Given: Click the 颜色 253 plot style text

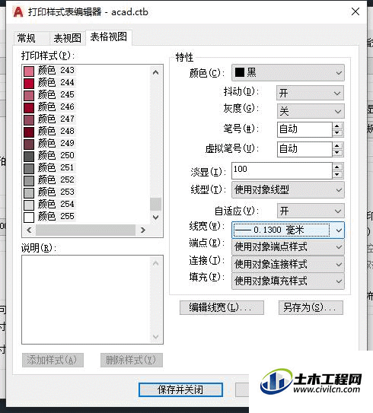Looking at the screenshot, I should pos(56,192).
